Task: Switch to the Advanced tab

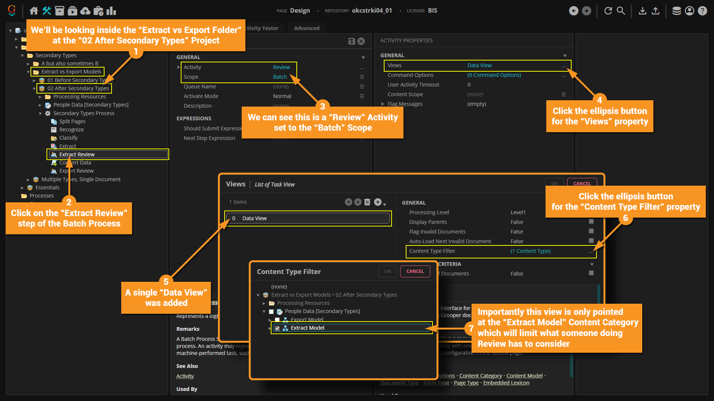Action: tap(306, 28)
